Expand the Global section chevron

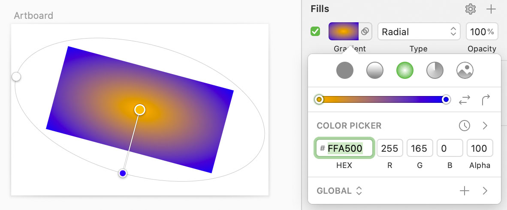485,191
